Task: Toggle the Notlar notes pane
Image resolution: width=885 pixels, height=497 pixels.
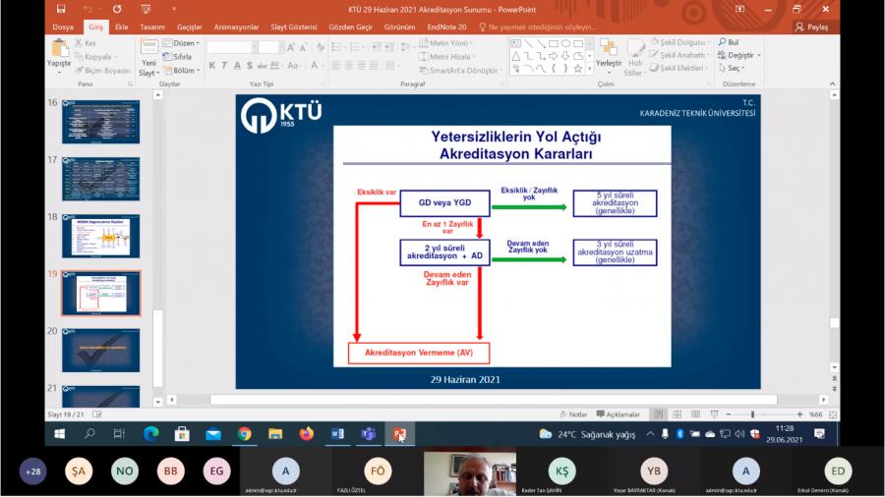Action: pos(573,414)
